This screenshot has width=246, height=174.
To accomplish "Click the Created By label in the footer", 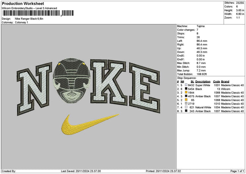I will pos(9,171).
